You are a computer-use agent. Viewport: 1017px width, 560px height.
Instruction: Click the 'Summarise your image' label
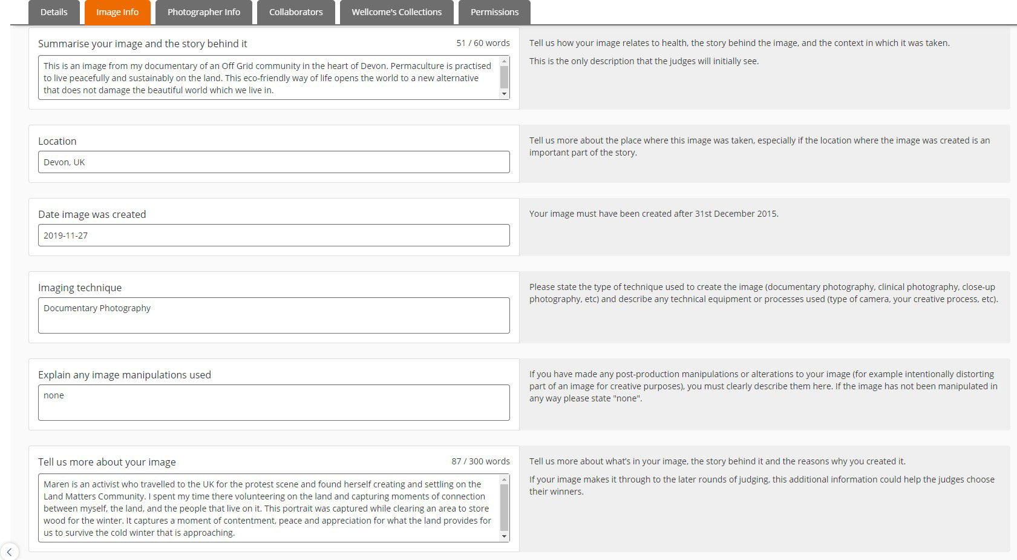[x=142, y=44]
